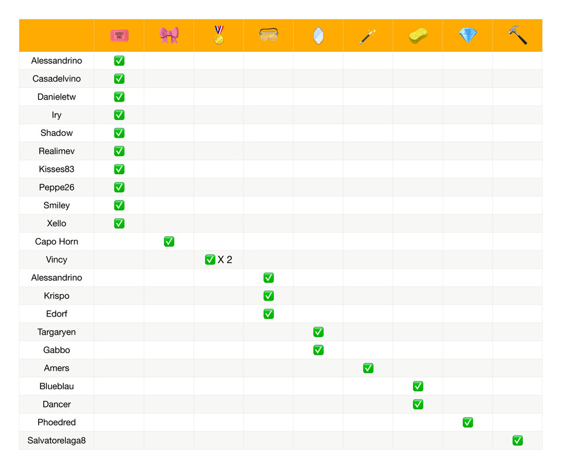562x469 pixels.
Task: Select the name 'Iry'
Action: pyautogui.click(x=57, y=115)
